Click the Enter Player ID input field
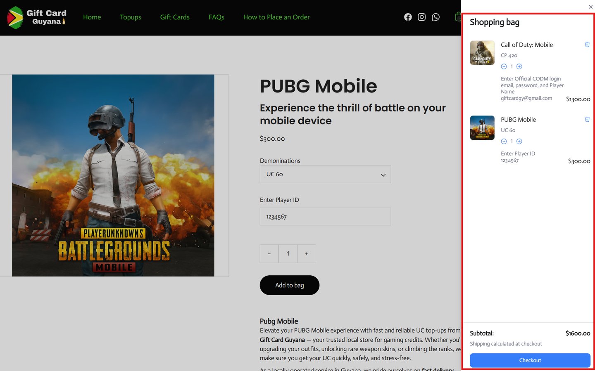The height and width of the screenshot is (371, 595). tap(325, 217)
